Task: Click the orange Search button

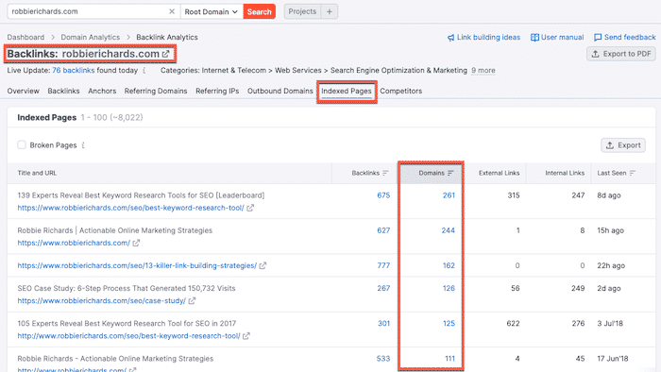Action: pyautogui.click(x=260, y=11)
